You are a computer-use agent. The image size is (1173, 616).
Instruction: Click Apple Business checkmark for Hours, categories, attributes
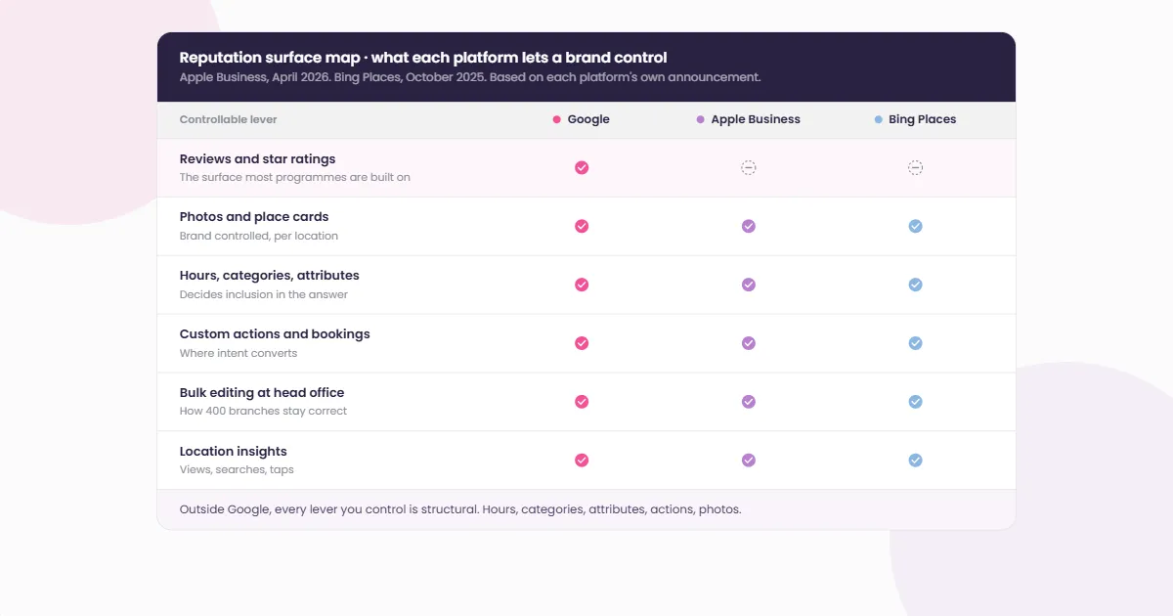point(749,285)
